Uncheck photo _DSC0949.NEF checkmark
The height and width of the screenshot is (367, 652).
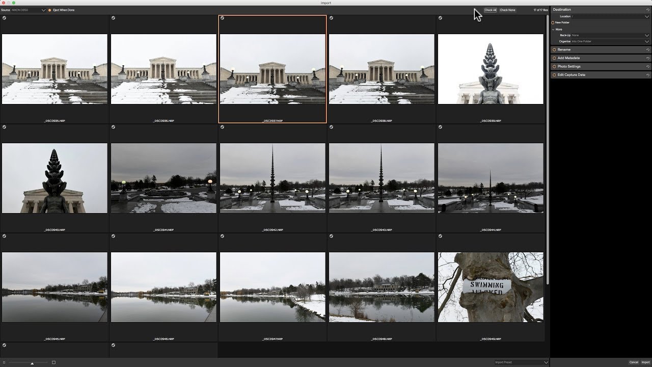440,236
